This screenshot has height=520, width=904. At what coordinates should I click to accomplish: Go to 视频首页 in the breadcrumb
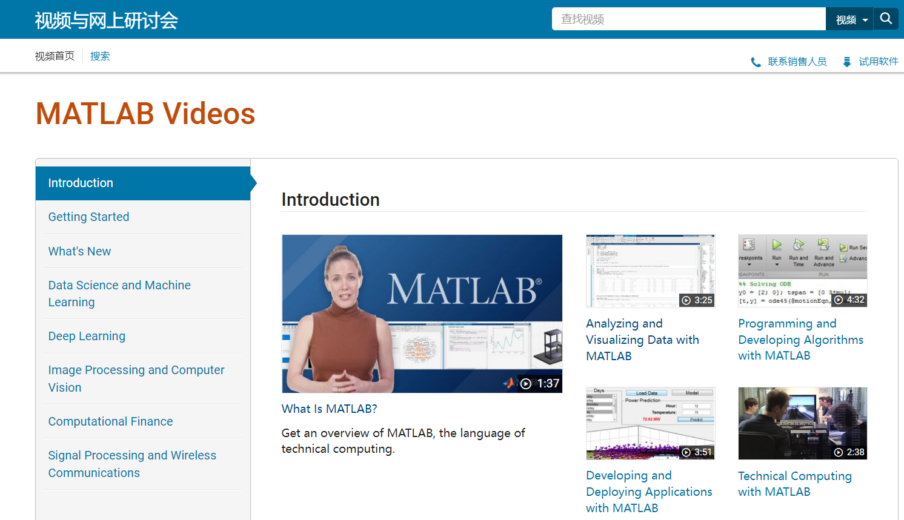pyautogui.click(x=55, y=55)
